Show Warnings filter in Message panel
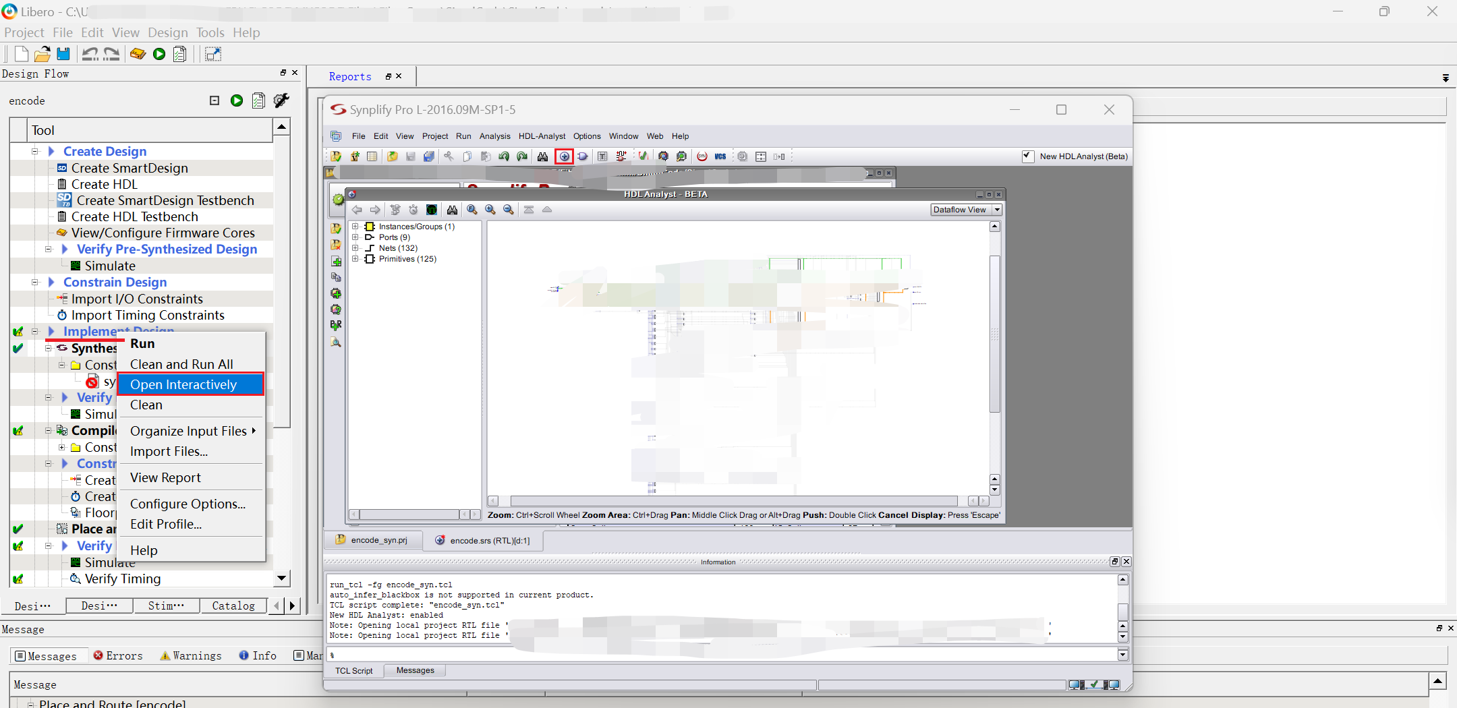The image size is (1457, 708). tap(191, 655)
